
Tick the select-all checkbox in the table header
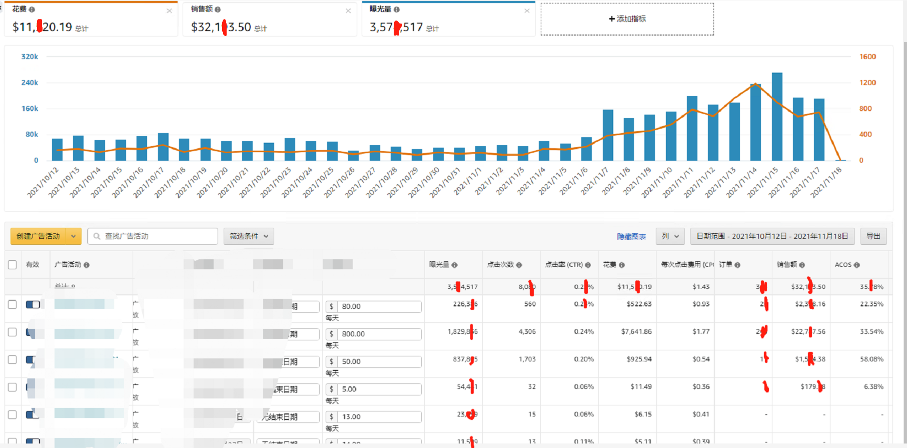tap(13, 265)
